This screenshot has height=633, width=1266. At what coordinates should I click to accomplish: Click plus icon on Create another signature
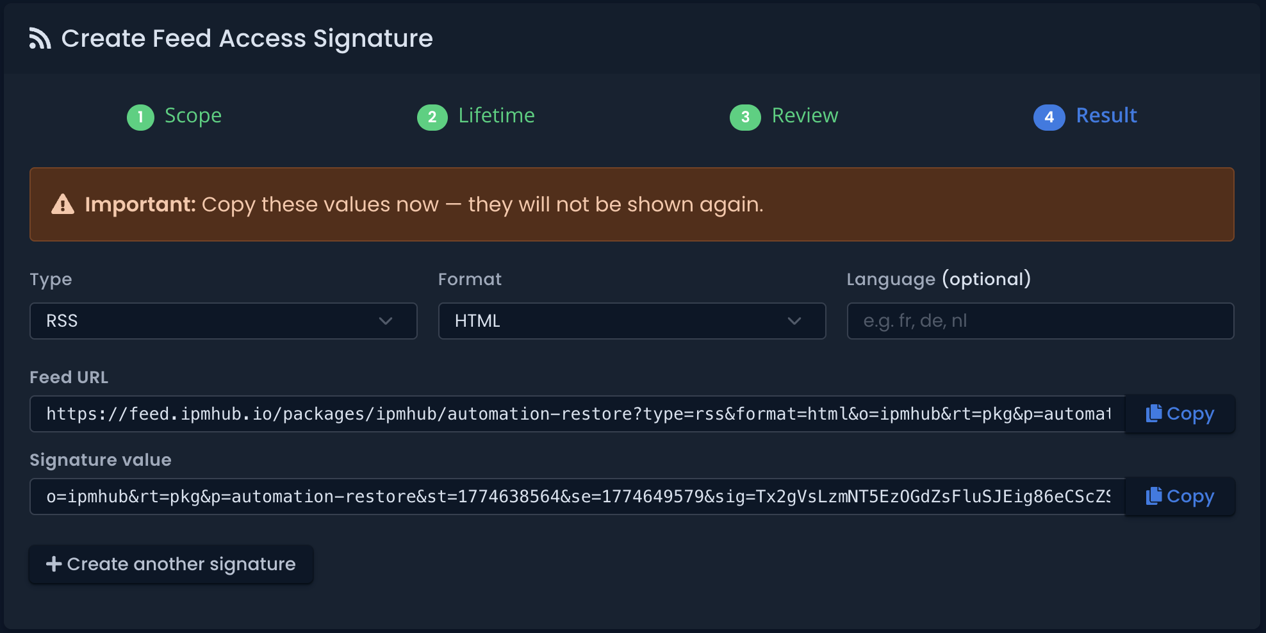tap(54, 564)
